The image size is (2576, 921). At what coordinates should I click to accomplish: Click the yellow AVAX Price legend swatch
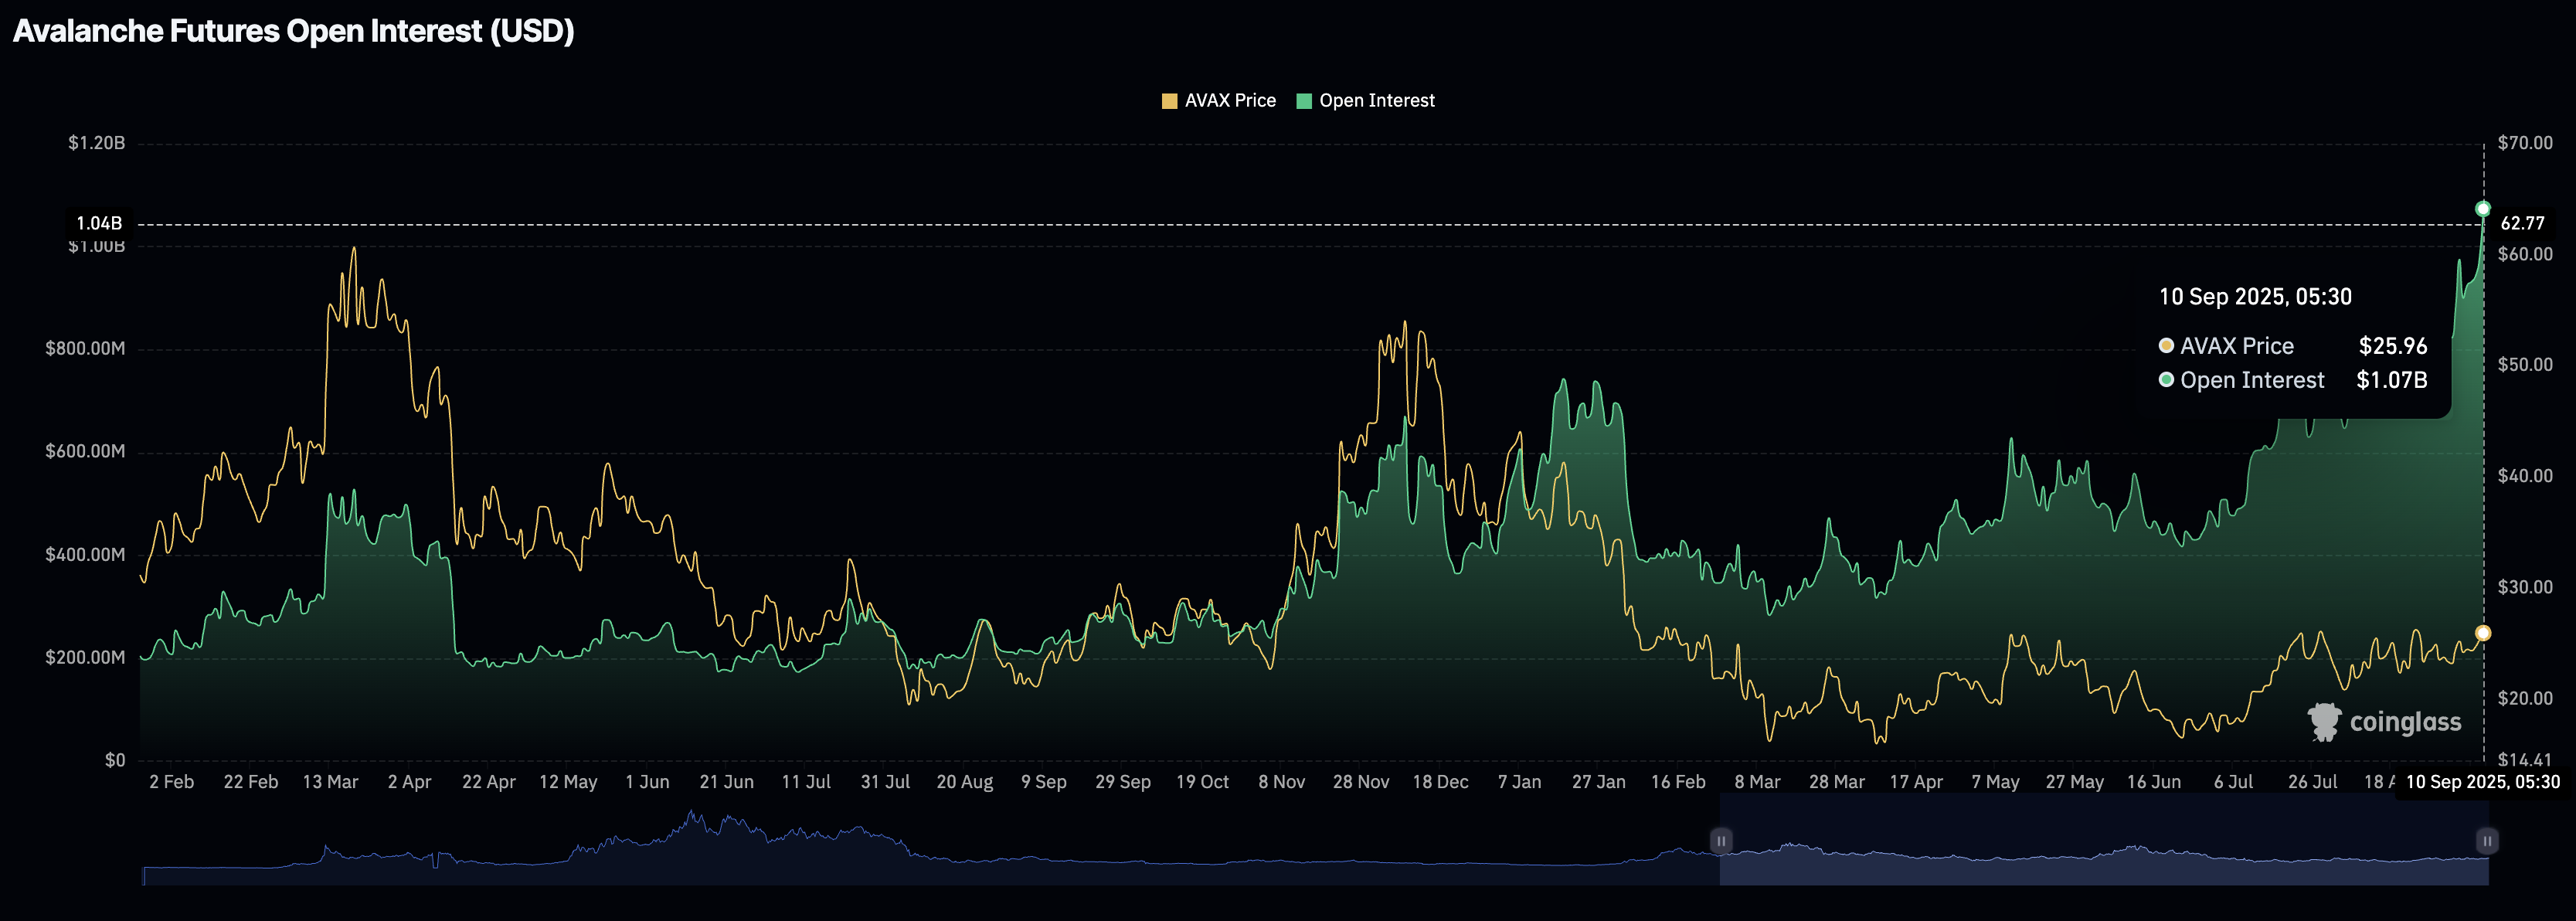click(x=1169, y=101)
